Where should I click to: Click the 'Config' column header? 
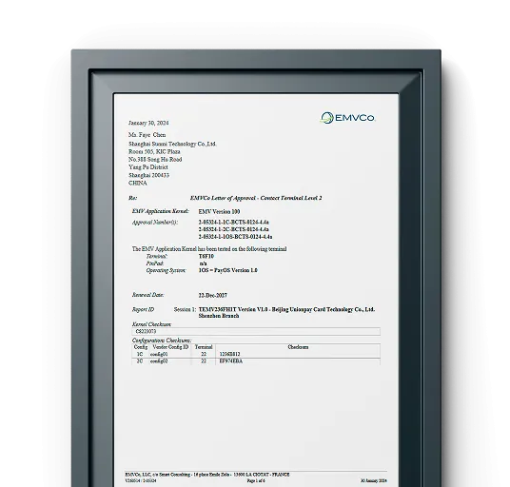tap(141, 347)
